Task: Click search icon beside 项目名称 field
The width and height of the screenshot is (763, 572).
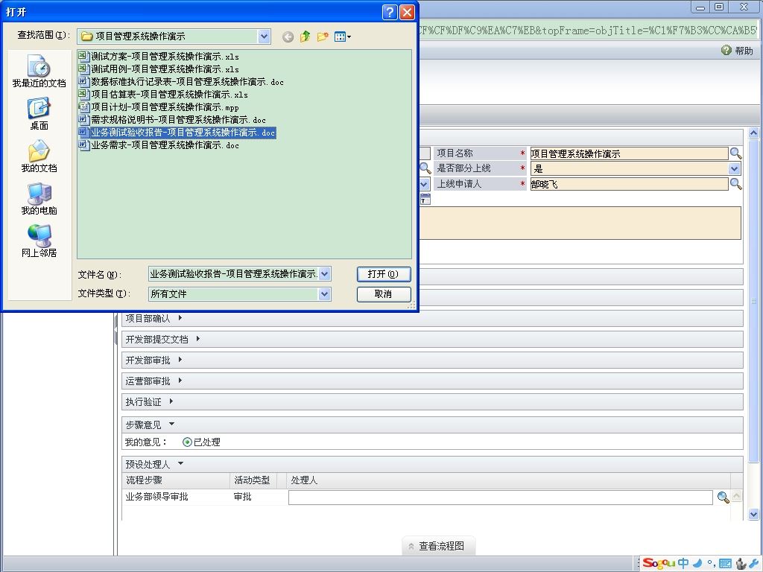Action: [x=735, y=153]
